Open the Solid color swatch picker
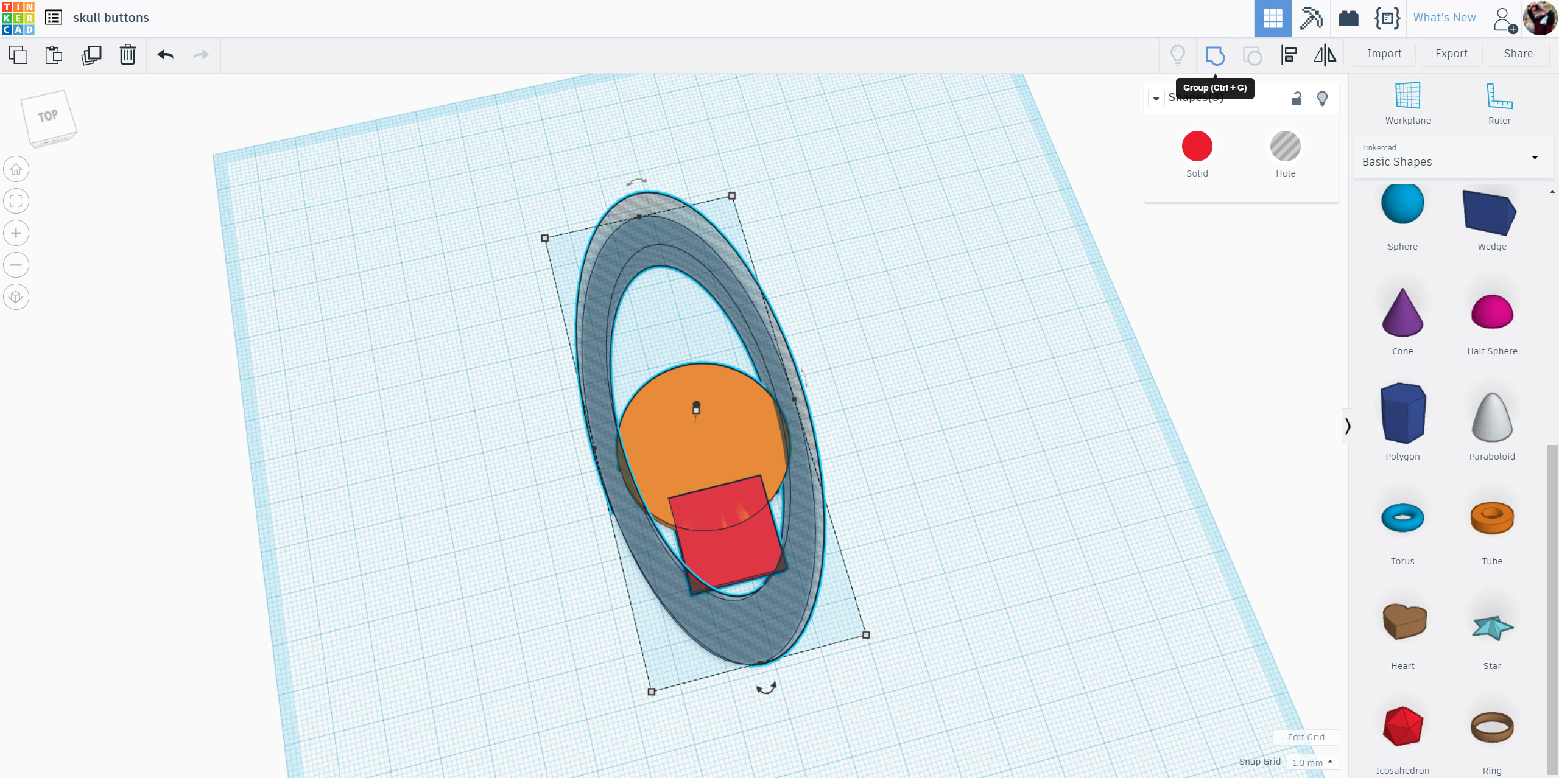 [1197, 146]
